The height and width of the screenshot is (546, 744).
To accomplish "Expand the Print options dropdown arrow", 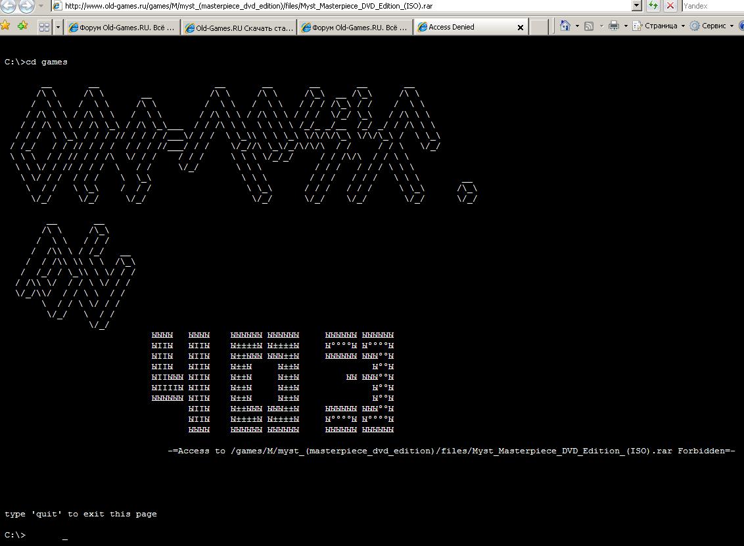I will click(626, 26).
